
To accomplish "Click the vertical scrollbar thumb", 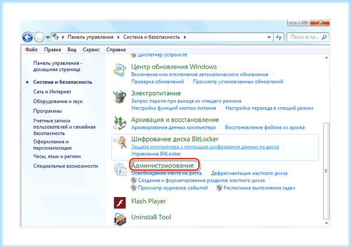I will tap(326, 171).
